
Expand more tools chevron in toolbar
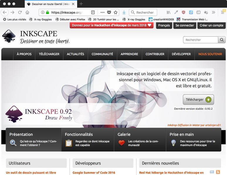point(214,12)
